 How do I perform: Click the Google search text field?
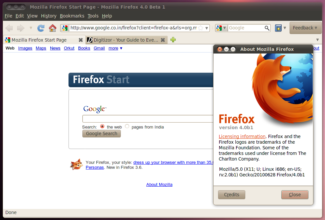pos(148,119)
